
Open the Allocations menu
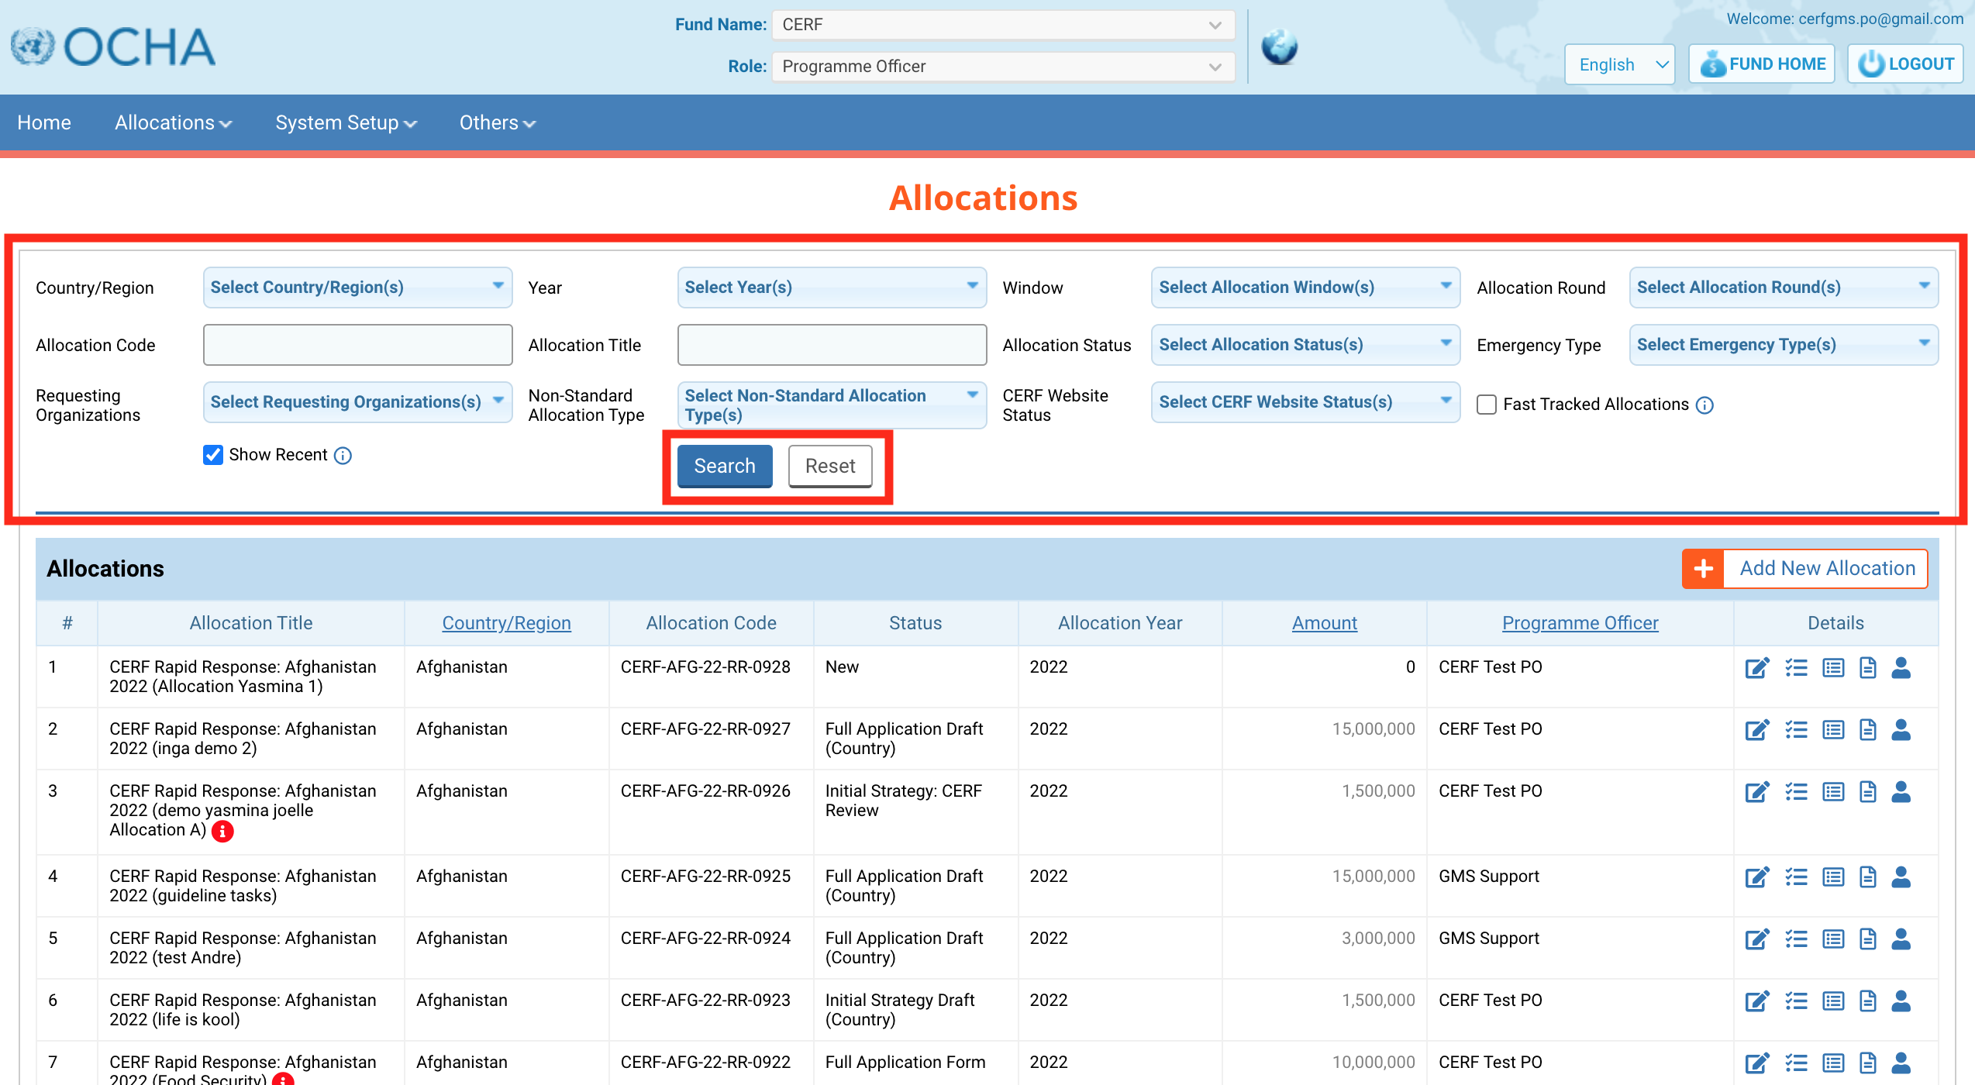coord(173,122)
